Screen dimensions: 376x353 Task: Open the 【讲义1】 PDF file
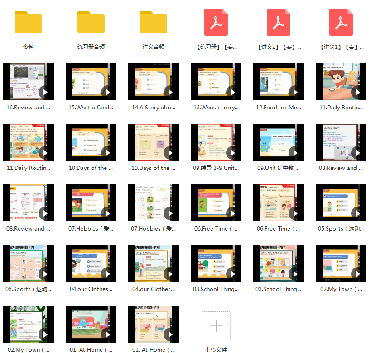point(341,22)
